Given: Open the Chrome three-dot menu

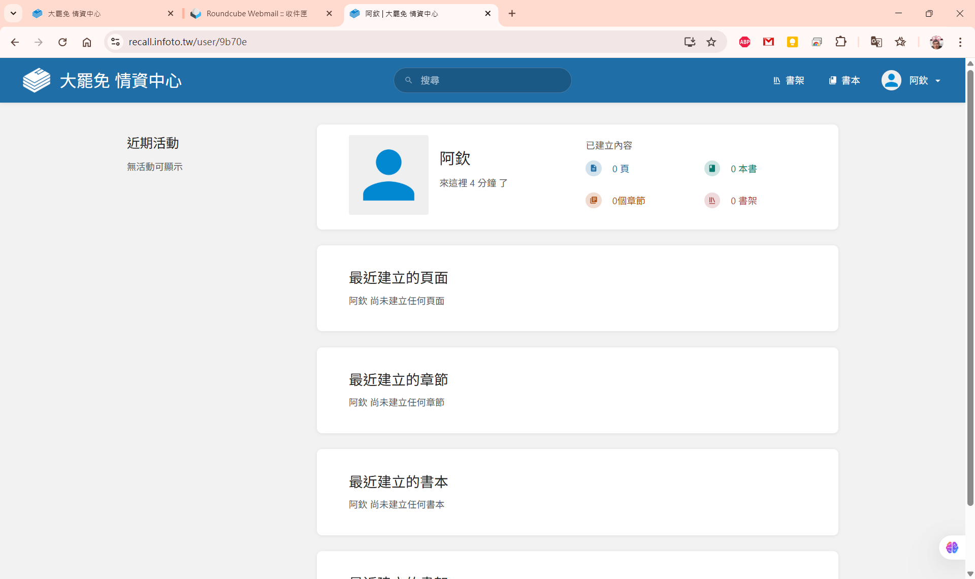Looking at the screenshot, I should (960, 42).
